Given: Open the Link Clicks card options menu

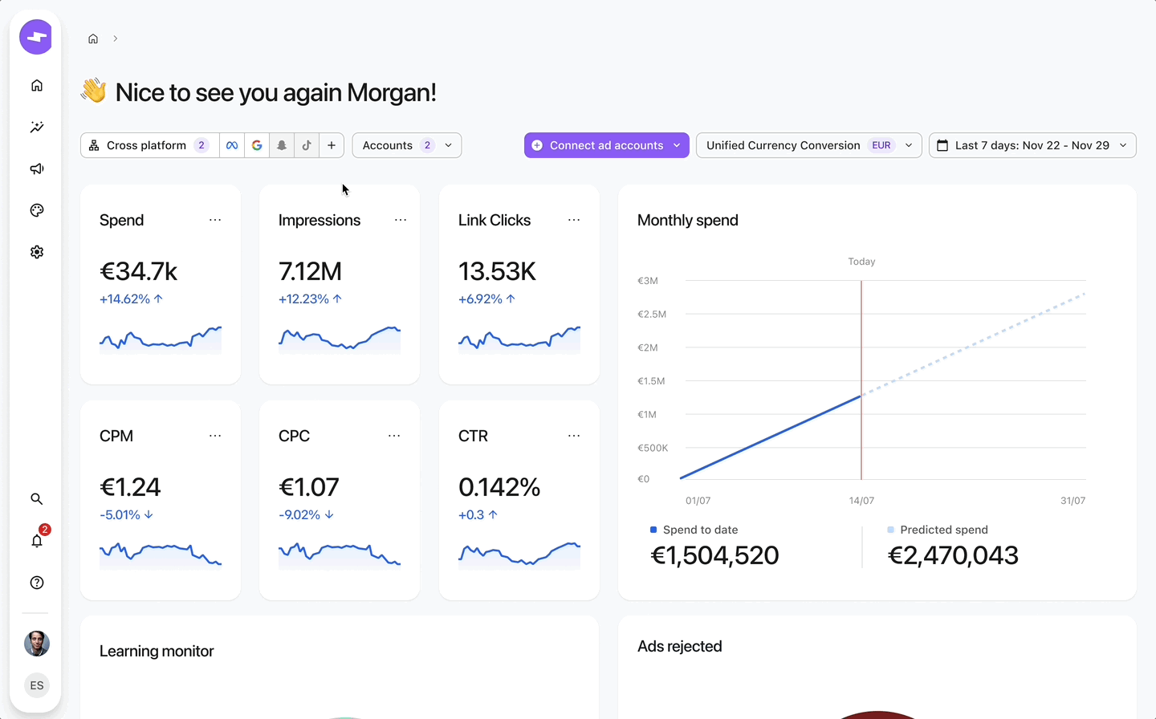Looking at the screenshot, I should [x=574, y=220].
